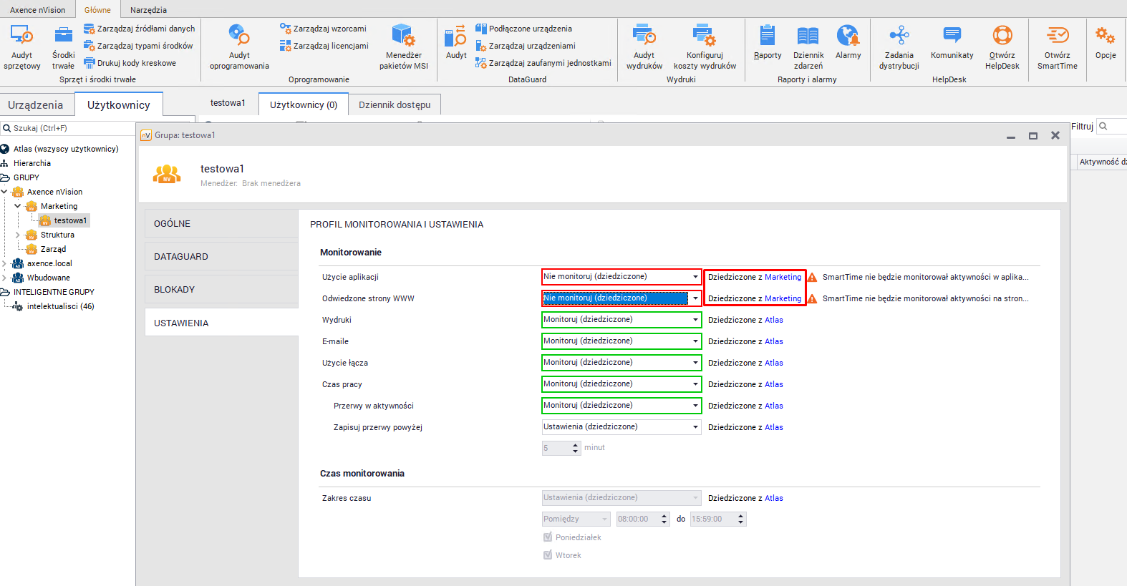The height and width of the screenshot is (586, 1127).
Task: Click the Otwórz SmartTime icon
Action: pyautogui.click(x=1057, y=36)
